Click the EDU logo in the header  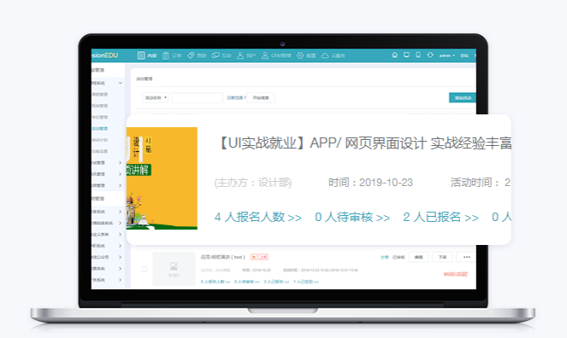click(x=105, y=55)
